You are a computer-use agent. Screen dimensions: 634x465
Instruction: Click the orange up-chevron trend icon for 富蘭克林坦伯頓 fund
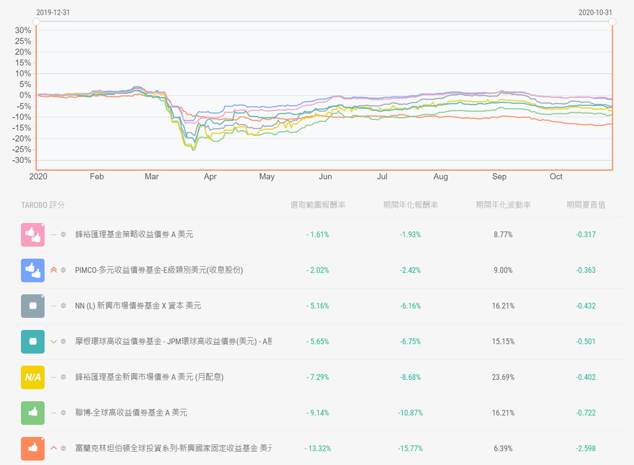[54, 448]
